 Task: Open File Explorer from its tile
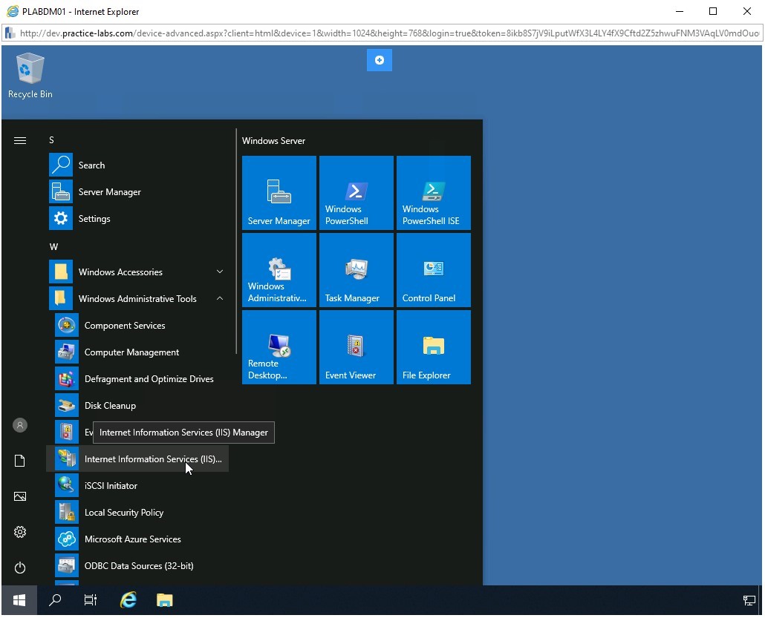pos(433,347)
